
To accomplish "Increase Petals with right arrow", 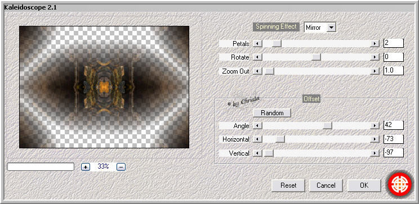I will pos(375,43).
